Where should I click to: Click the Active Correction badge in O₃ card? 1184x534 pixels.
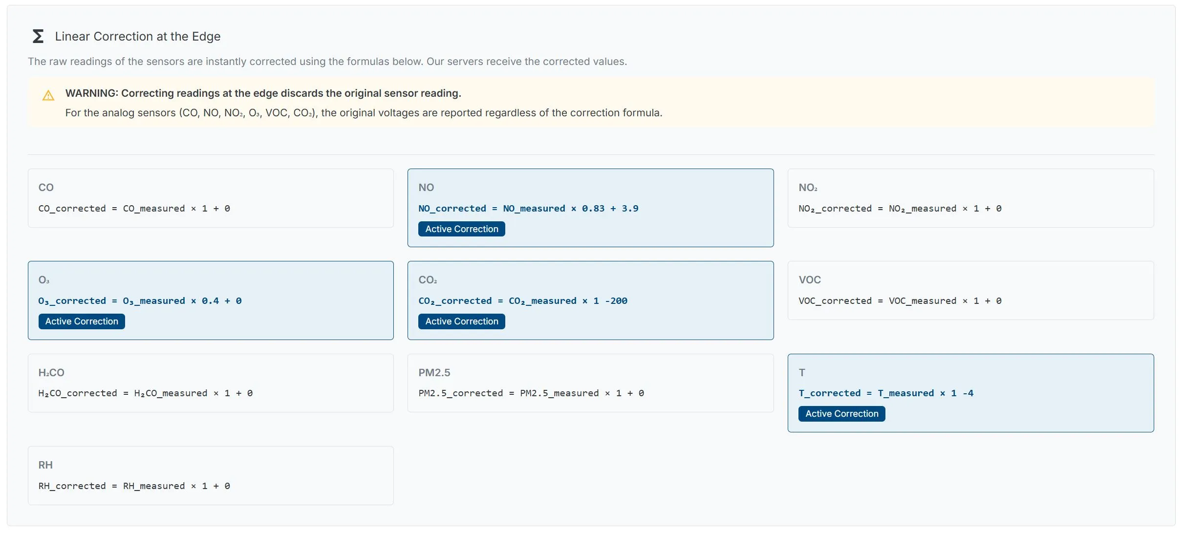pos(82,321)
